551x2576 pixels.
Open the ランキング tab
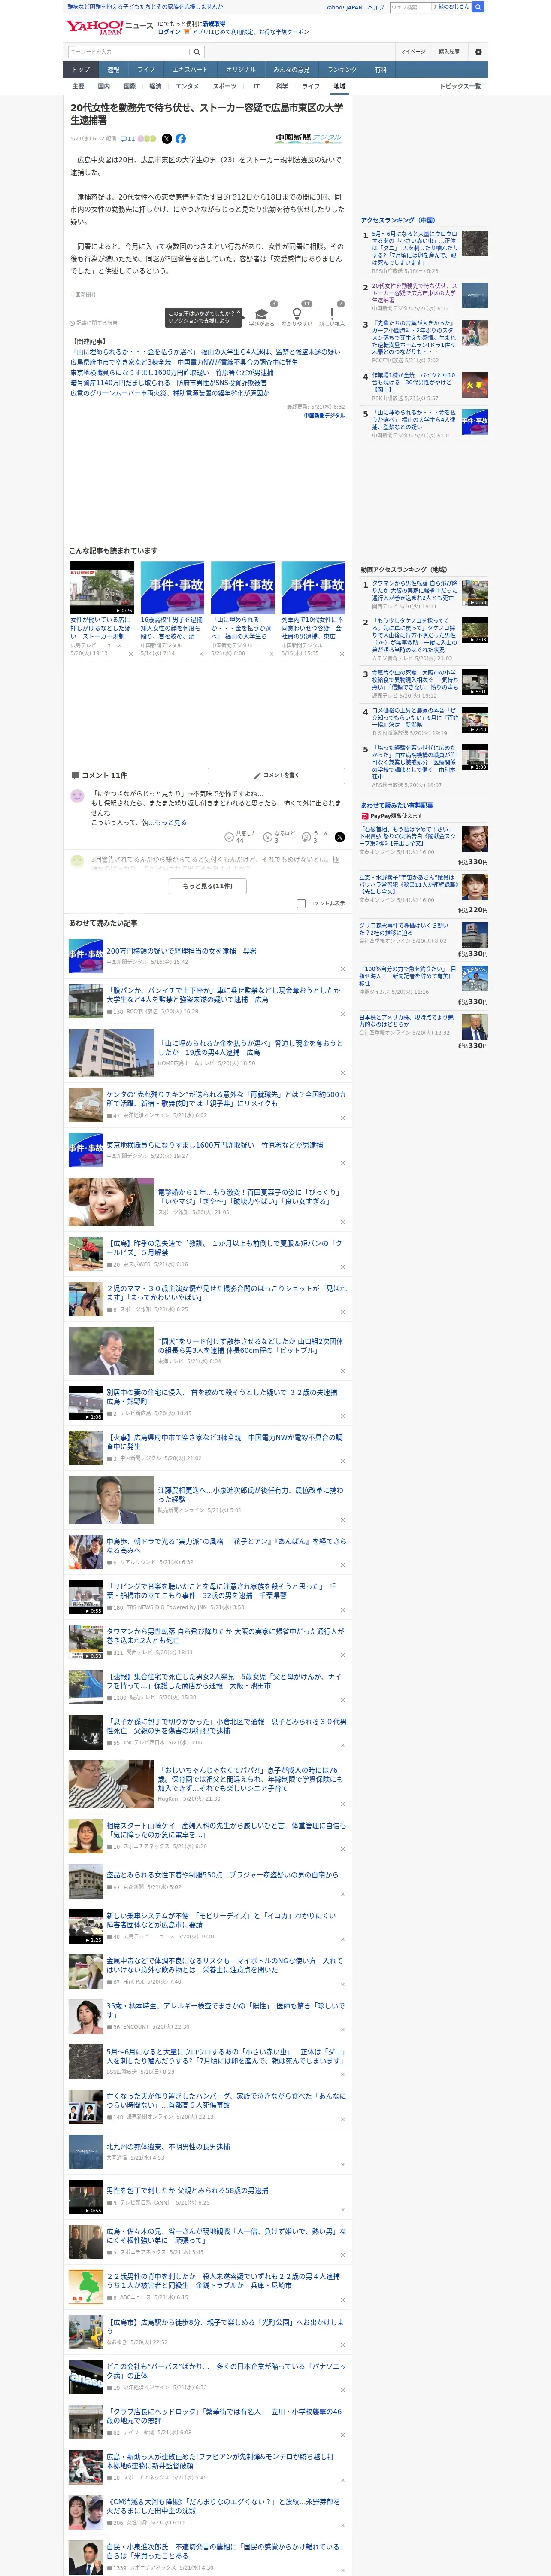click(x=342, y=70)
